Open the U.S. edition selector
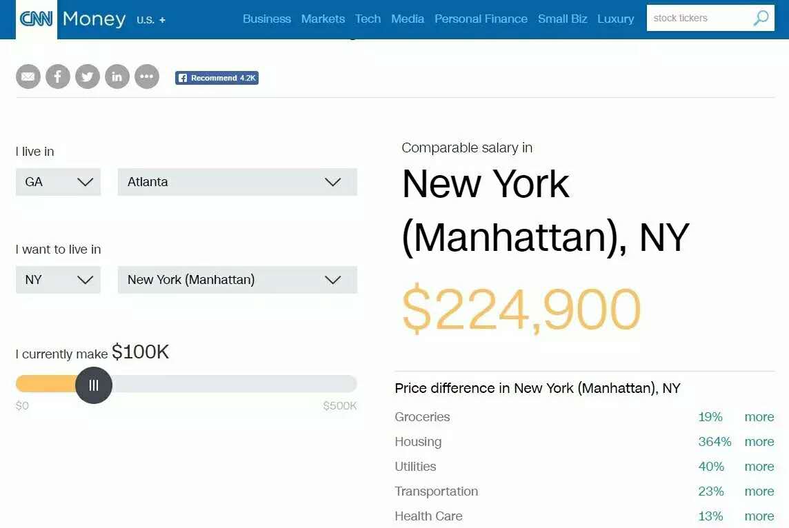This screenshot has height=528, width=789. (151, 20)
